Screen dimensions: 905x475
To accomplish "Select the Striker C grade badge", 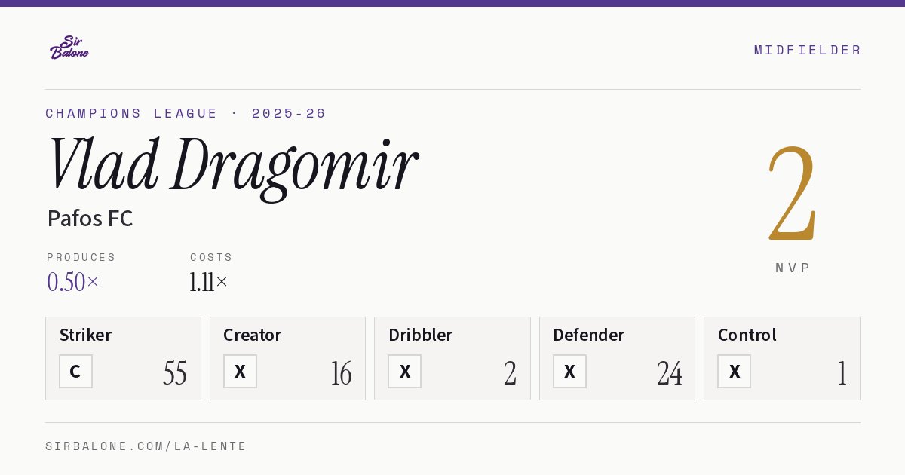I will coord(75,372).
